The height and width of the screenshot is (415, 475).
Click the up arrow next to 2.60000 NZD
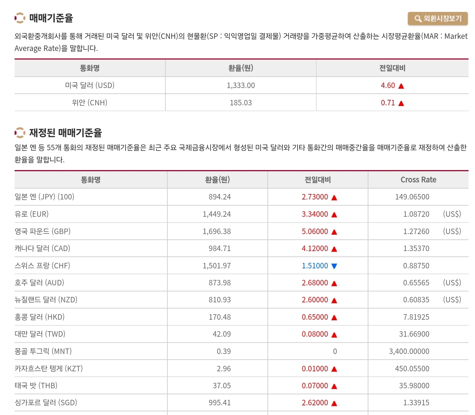pyautogui.click(x=334, y=301)
